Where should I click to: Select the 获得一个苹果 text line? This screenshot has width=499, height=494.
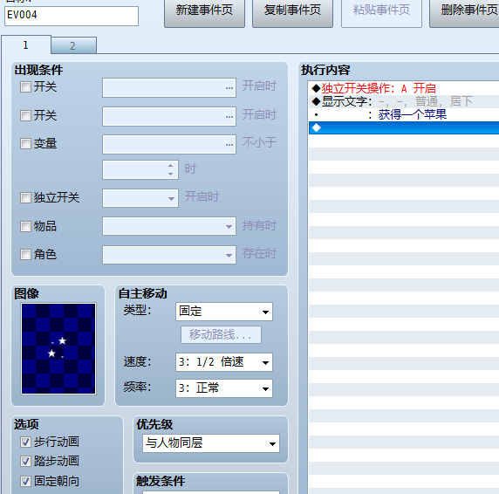point(404,114)
